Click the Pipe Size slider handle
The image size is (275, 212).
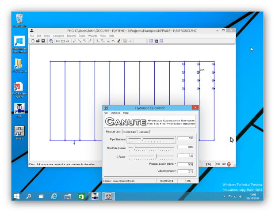point(142,139)
